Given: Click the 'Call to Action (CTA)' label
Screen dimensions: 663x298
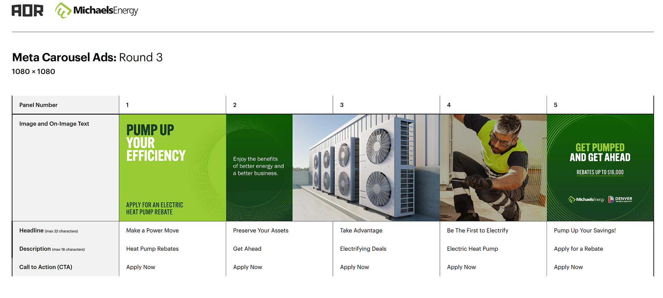Looking at the screenshot, I should tap(46, 267).
